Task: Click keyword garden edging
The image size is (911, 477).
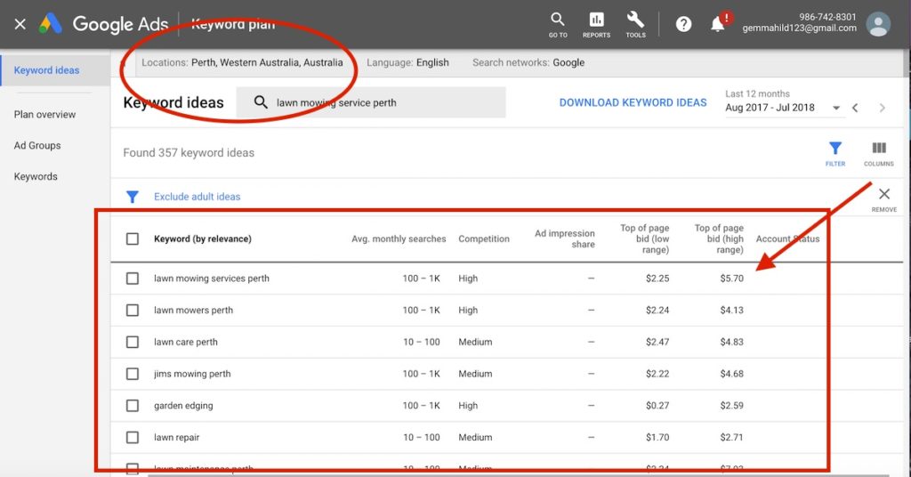Action: pos(183,406)
